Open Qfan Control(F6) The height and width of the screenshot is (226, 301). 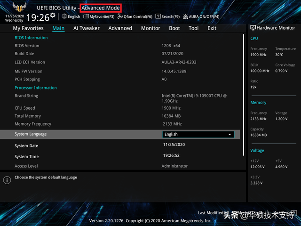[135, 16]
